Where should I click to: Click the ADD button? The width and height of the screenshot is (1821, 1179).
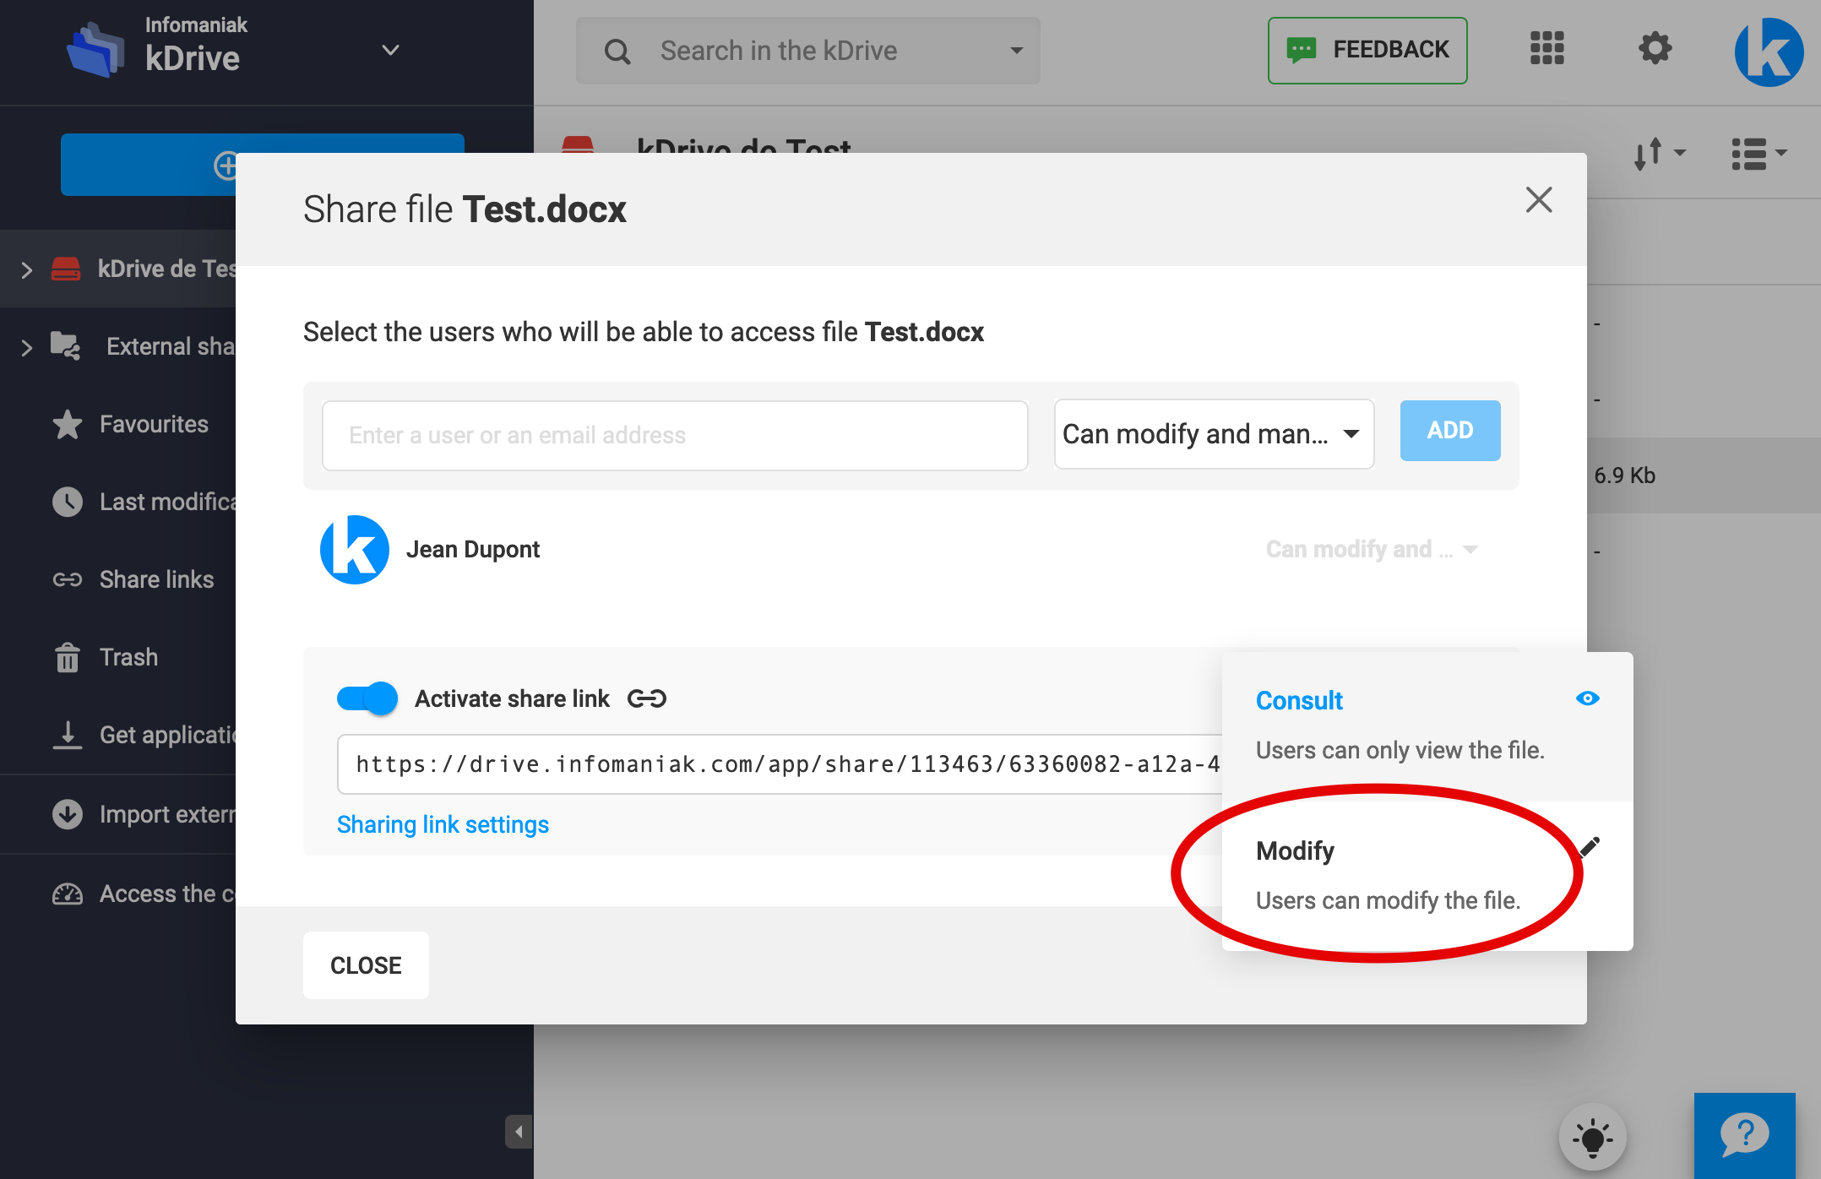pos(1449,431)
